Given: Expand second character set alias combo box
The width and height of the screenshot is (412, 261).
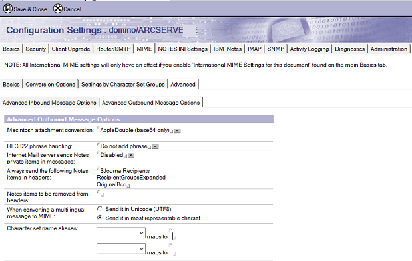Looking at the screenshot, I should click(x=121, y=248).
